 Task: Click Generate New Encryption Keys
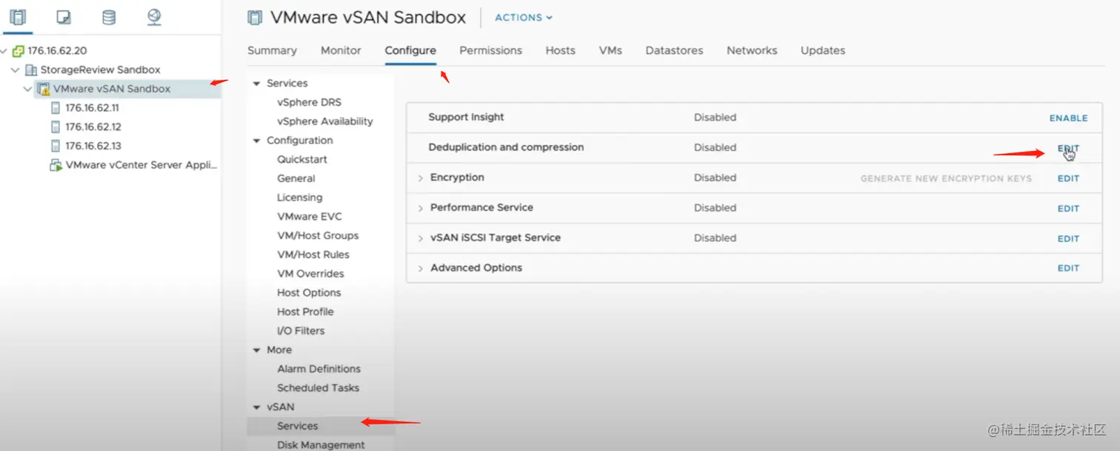click(x=946, y=179)
